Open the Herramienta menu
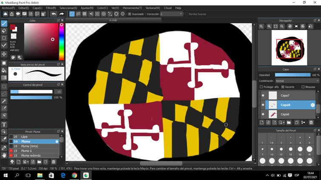321x180 pixels. point(132,8)
